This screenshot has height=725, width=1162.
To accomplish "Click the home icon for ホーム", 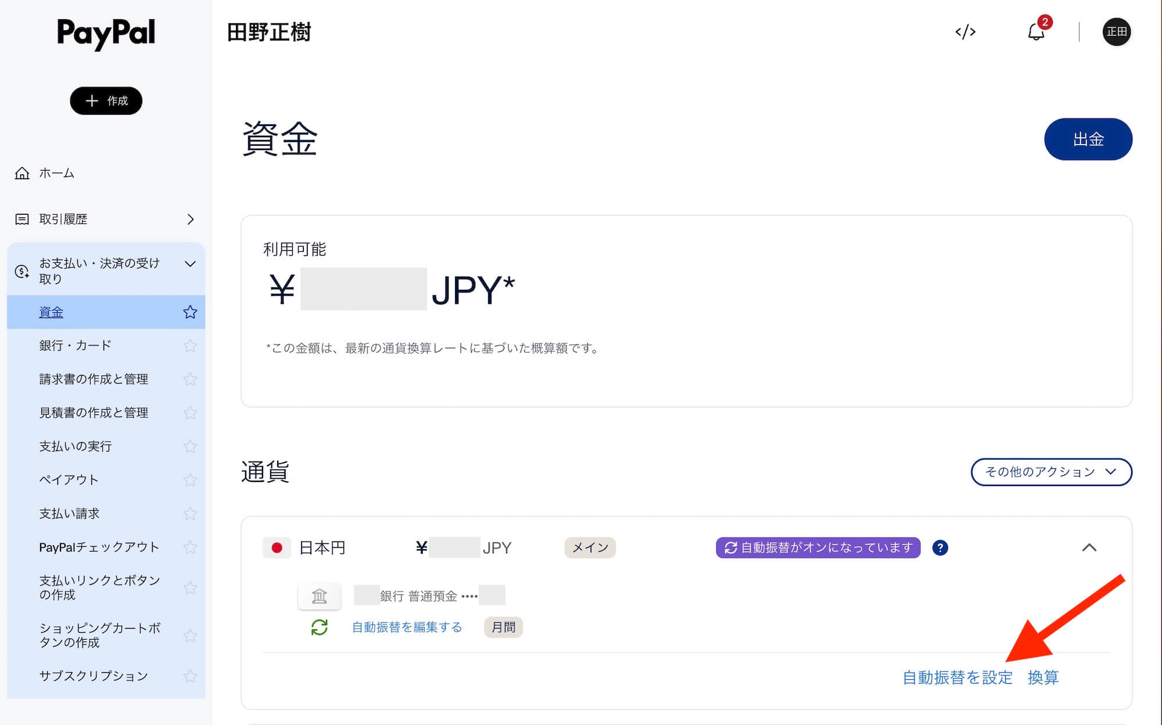I will point(22,173).
